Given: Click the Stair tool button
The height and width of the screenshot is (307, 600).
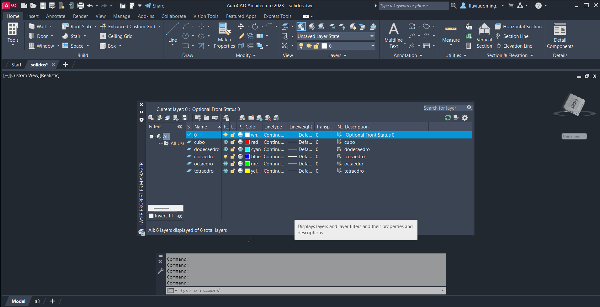Looking at the screenshot, I should pyautogui.click(x=72, y=36).
